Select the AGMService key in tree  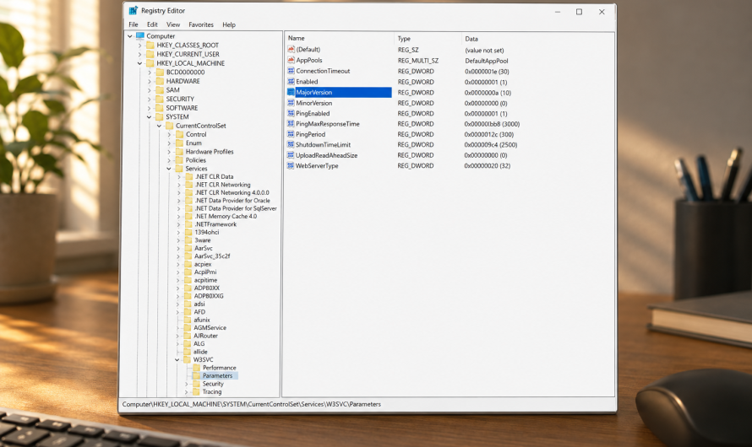[x=210, y=328]
